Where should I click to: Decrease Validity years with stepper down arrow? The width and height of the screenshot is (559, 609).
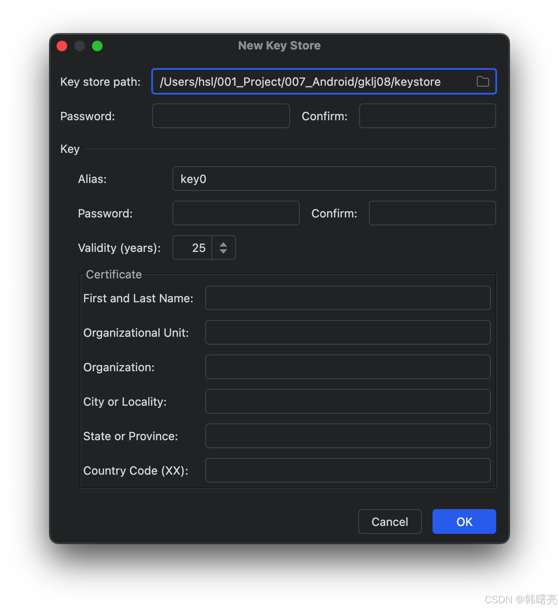coord(224,252)
